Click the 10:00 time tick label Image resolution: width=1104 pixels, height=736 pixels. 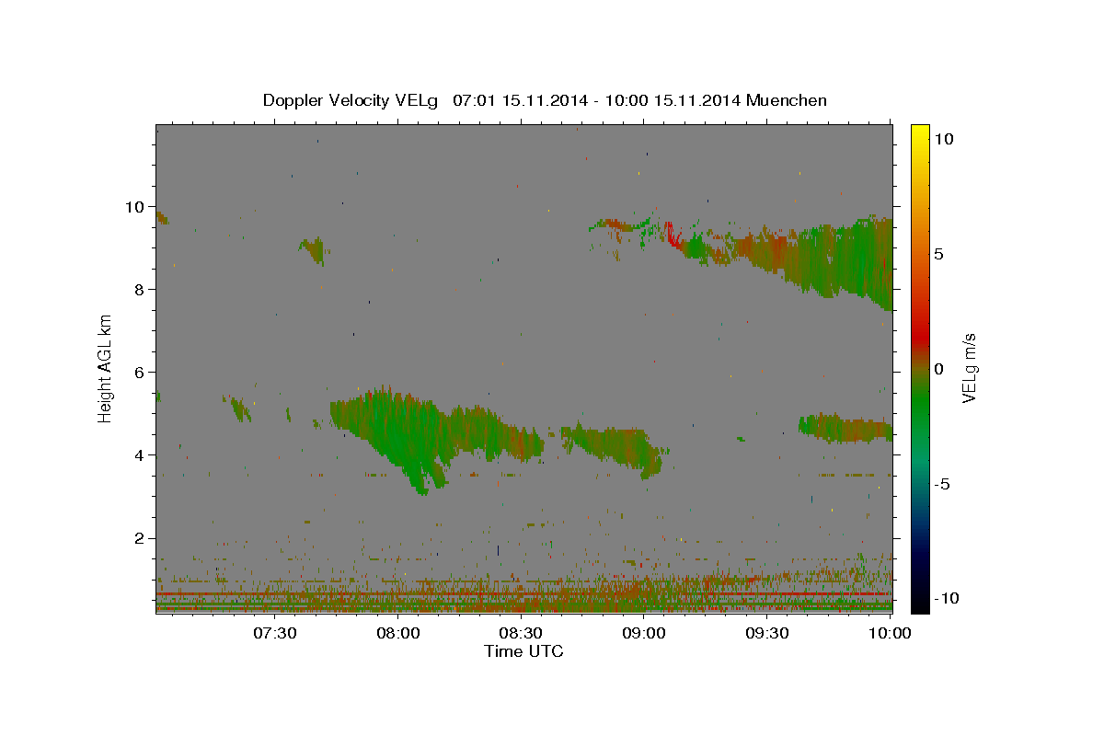pos(890,633)
